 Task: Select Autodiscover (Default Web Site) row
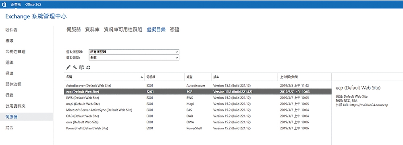197,86
